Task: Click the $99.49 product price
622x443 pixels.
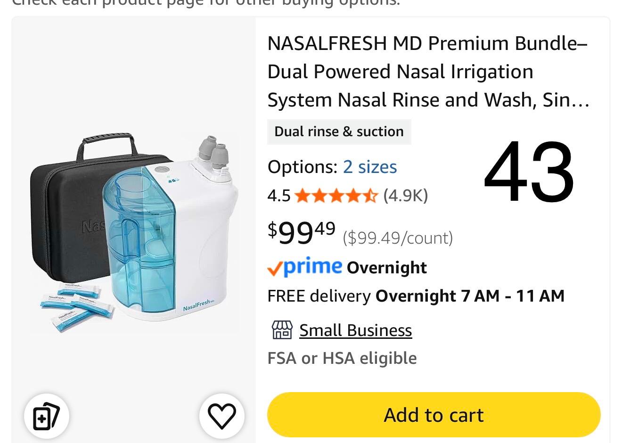Action: click(x=302, y=232)
